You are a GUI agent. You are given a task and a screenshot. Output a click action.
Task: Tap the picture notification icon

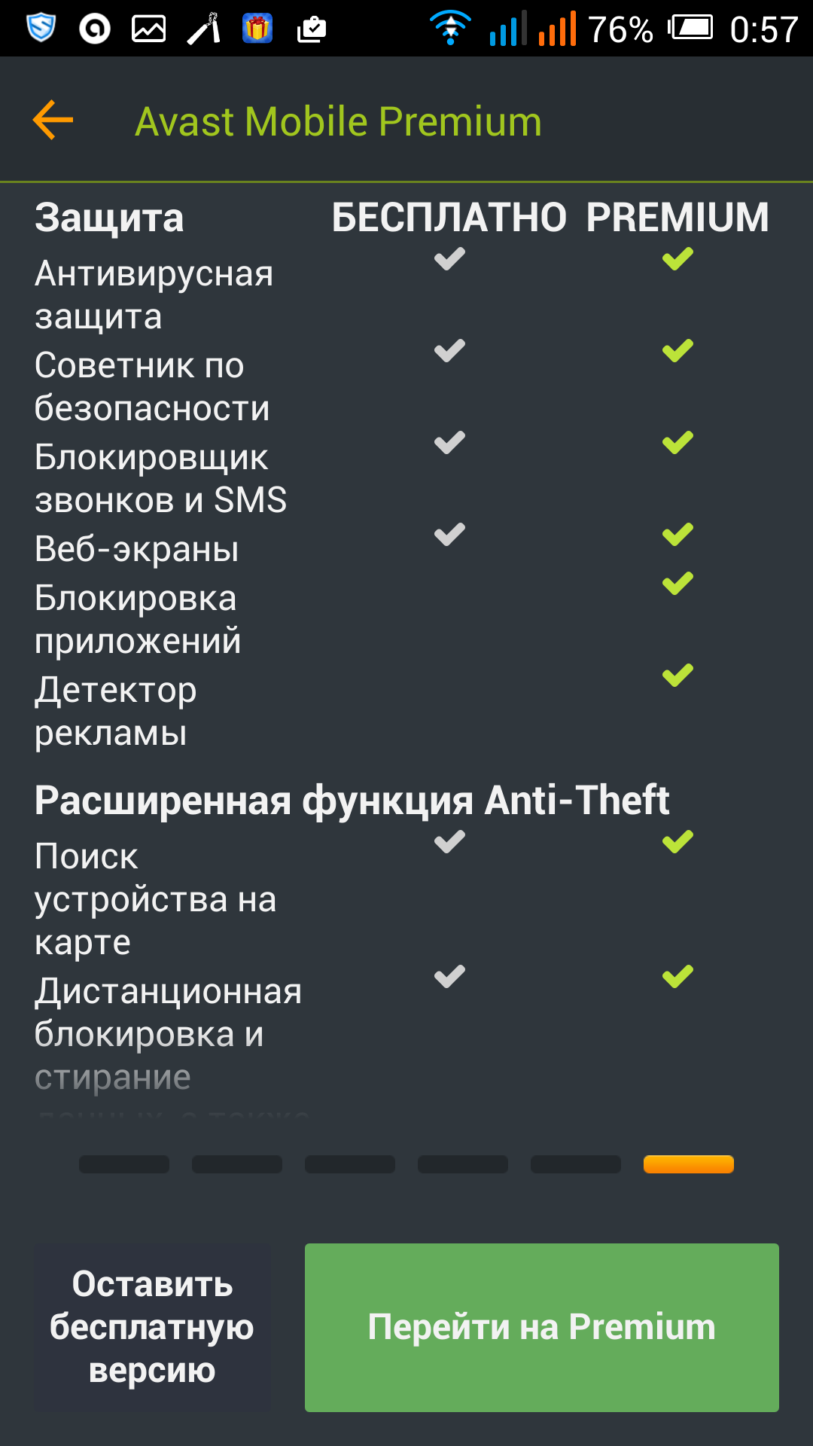148,29
